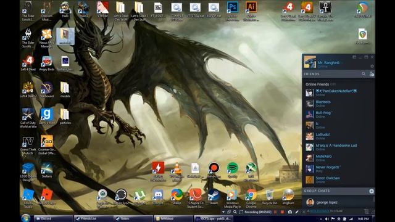Open chat with Blaztosts

point(338,104)
